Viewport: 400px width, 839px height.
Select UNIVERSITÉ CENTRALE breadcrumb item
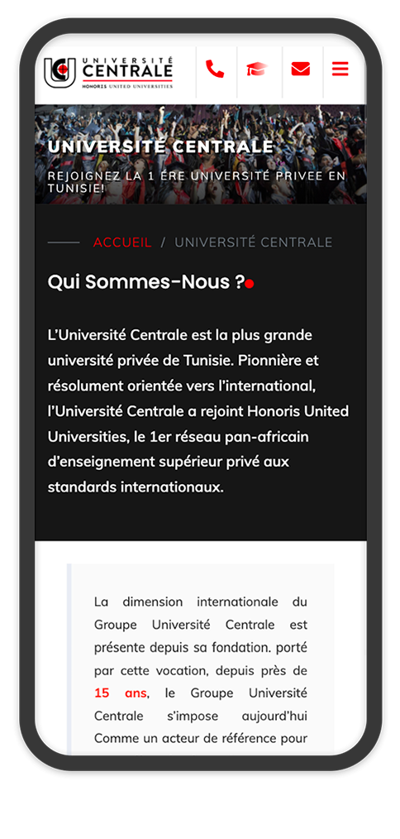(254, 242)
